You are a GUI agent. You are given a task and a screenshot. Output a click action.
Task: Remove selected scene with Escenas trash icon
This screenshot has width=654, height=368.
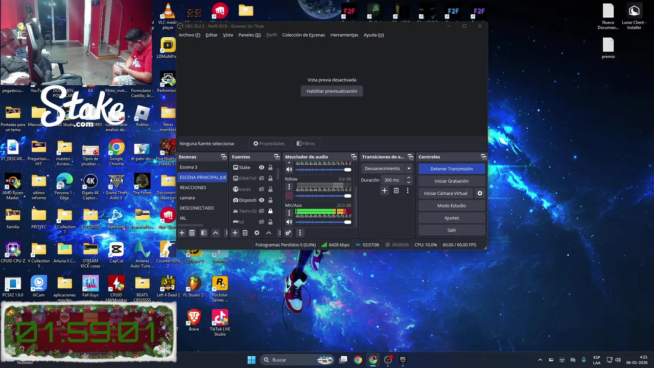(192, 233)
